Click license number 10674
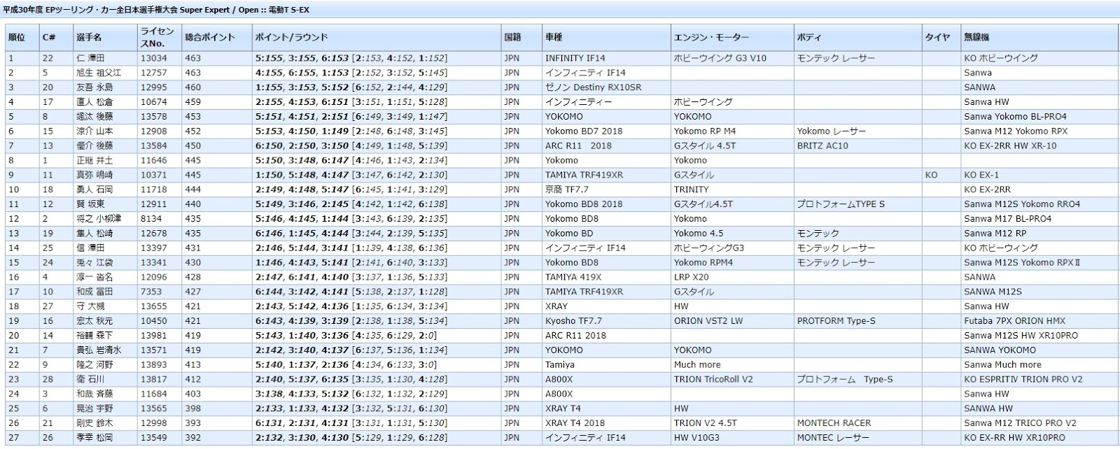Image resolution: width=1120 pixels, height=449 pixels. pyautogui.click(x=154, y=102)
